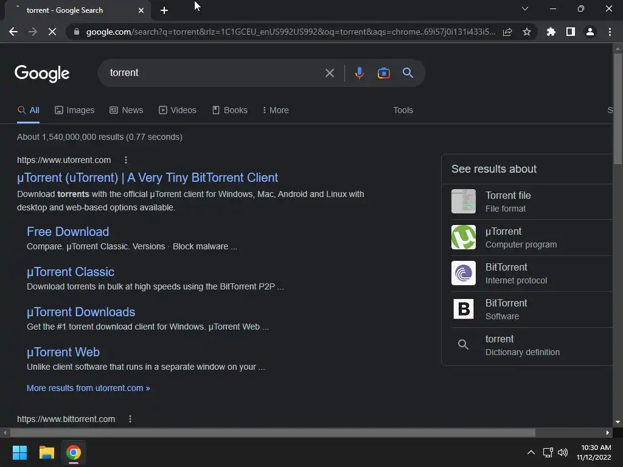Open the µTorrent Web sitelink
623x467 pixels.
click(x=63, y=352)
